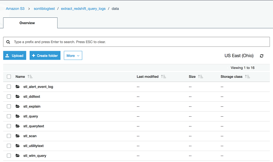This screenshot has height=162, width=273.
Task: Click the previous page arrow before Viewing 1 to 16
Action: click(x=228, y=68)
